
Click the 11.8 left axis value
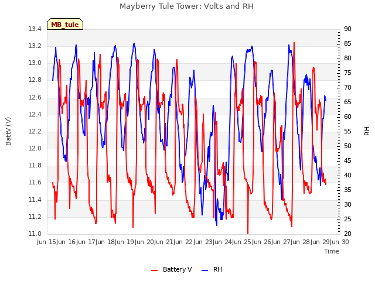35,166
